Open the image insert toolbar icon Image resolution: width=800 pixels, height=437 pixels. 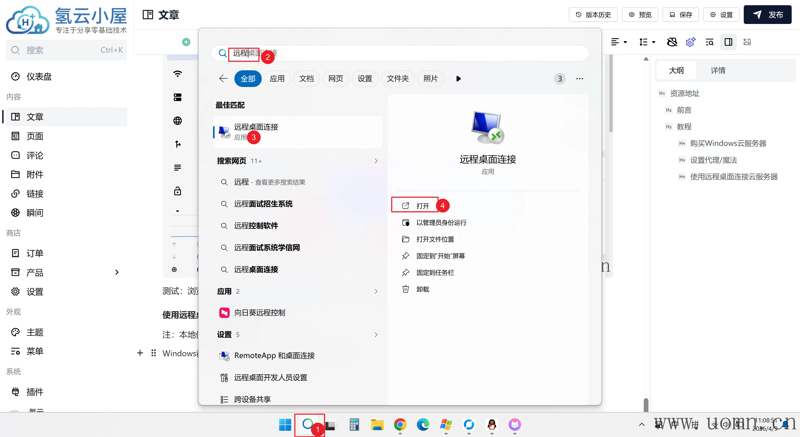(x=747, y=42)
